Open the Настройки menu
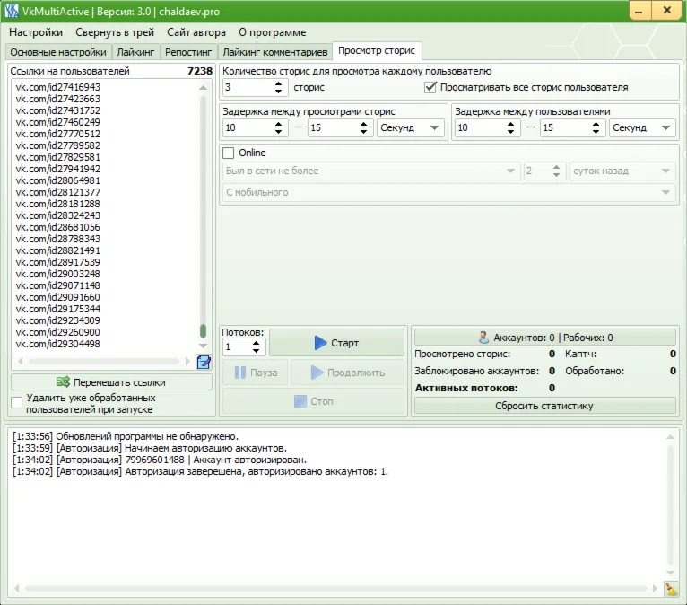The width and height of the screenshot is (687, 605). click(36, 32)
